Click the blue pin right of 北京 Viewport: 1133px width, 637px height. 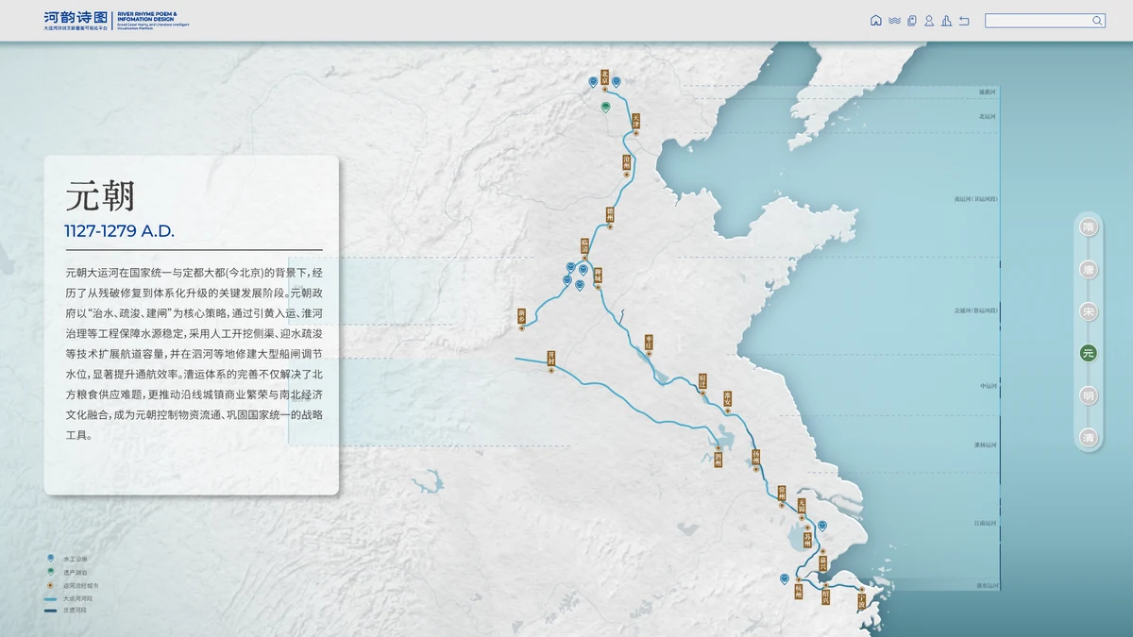617,82
